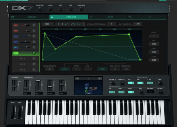Click the P Mod Sens knob
This screenshot has height=127, width=177.
[x=81, y=9]
